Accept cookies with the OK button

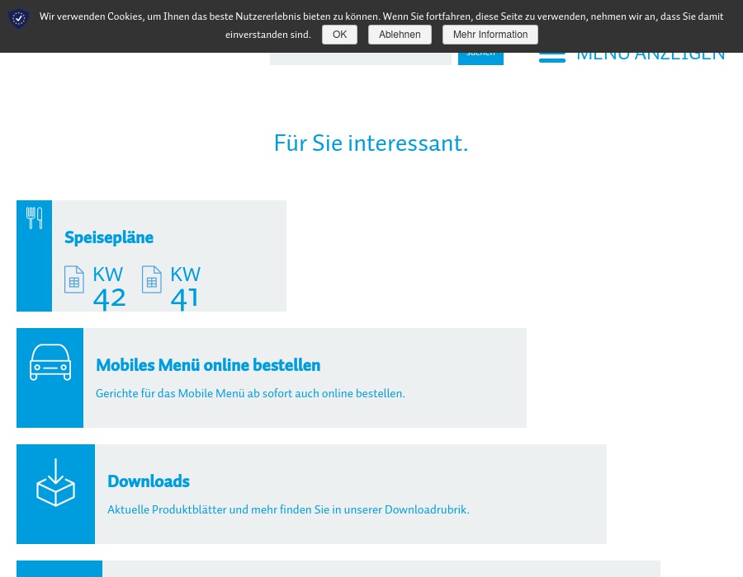339,35
